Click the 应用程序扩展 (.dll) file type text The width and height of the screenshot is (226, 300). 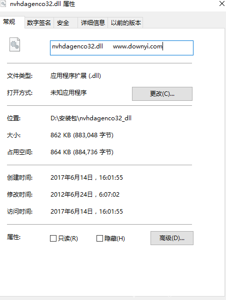coord(75,76)
